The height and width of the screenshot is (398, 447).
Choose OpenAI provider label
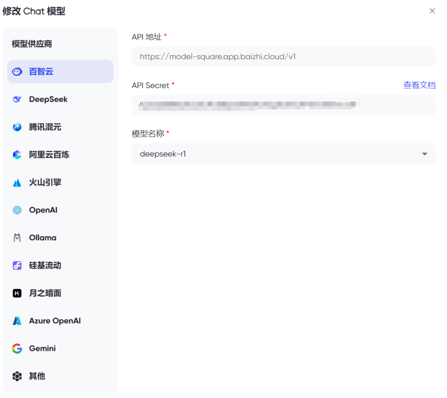43,210
